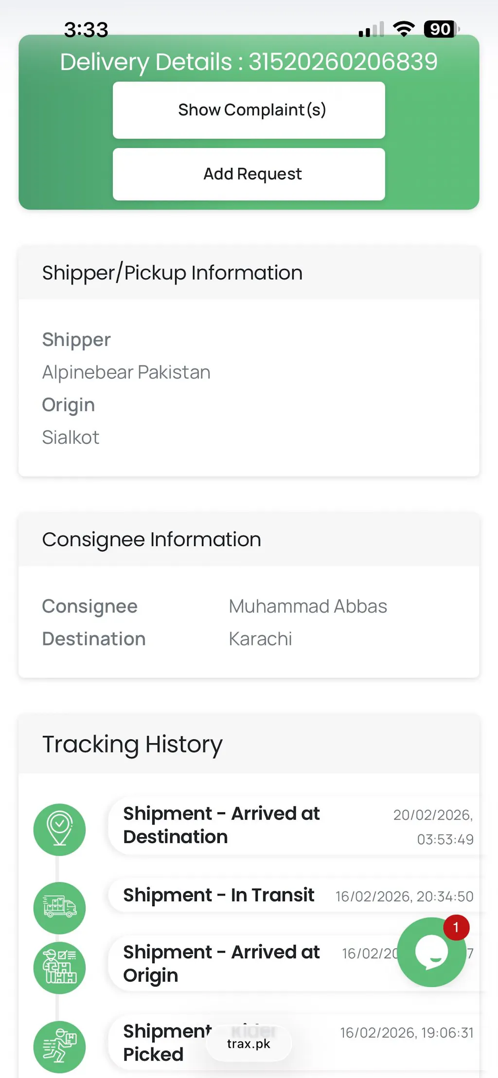
Task: Select the Shipment - In Transit entry
Action: pyautogui.click(x=219, y=895)
